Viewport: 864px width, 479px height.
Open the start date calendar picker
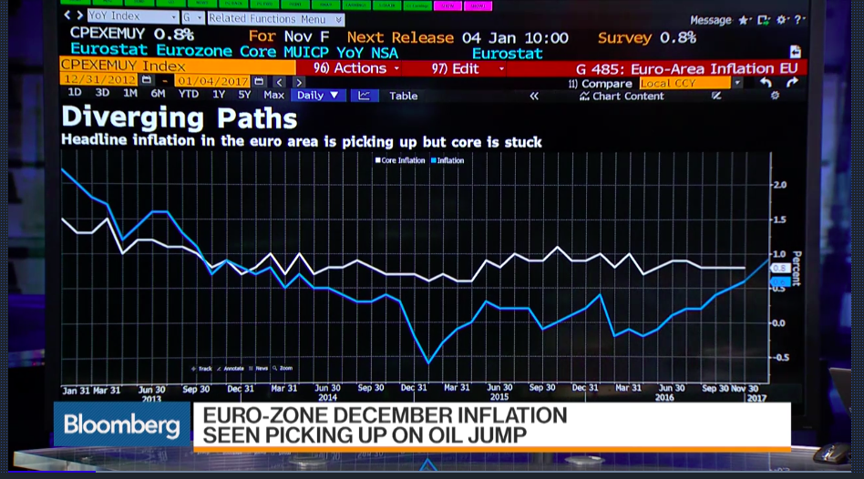click(147, 80)
